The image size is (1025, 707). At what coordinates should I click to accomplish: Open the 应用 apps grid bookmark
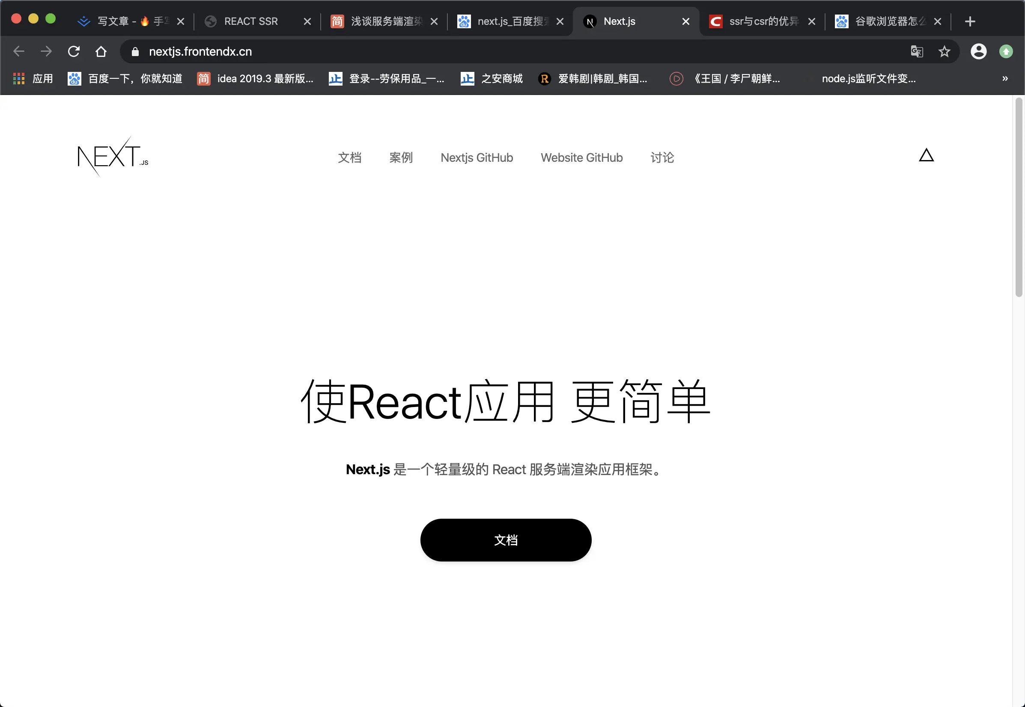[x=33, y=79]
